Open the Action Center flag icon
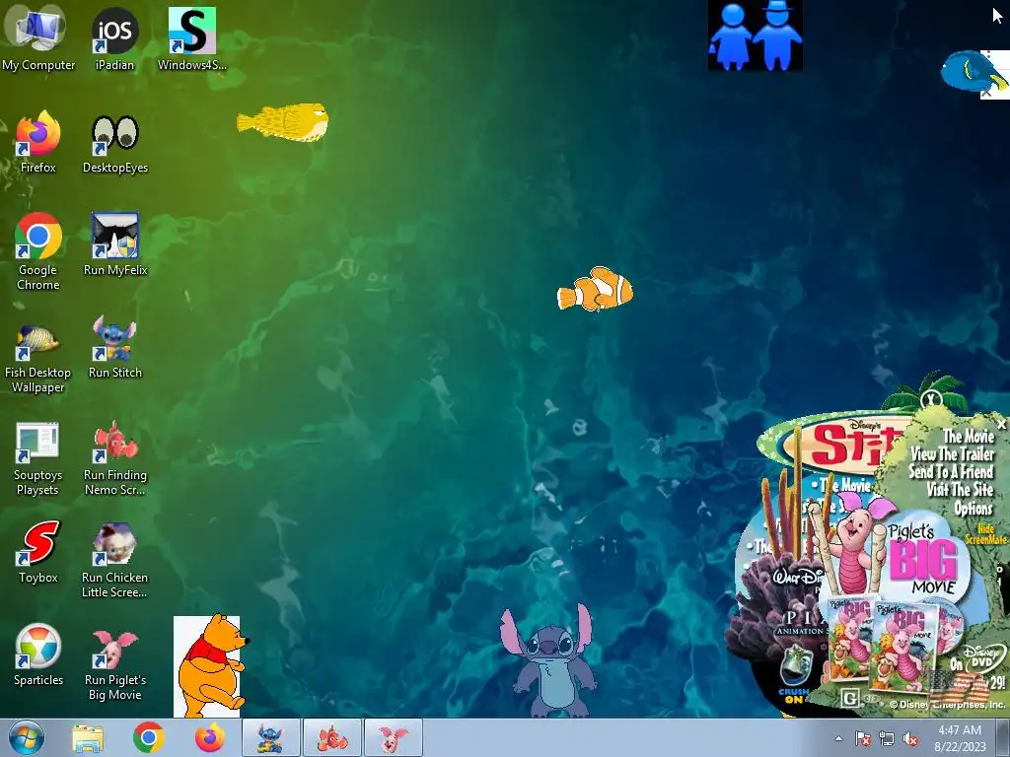The image size is (1010, 757). click(x=862, y=739)
